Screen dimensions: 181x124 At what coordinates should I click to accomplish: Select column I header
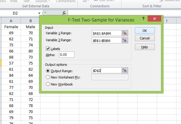point(166,21)
